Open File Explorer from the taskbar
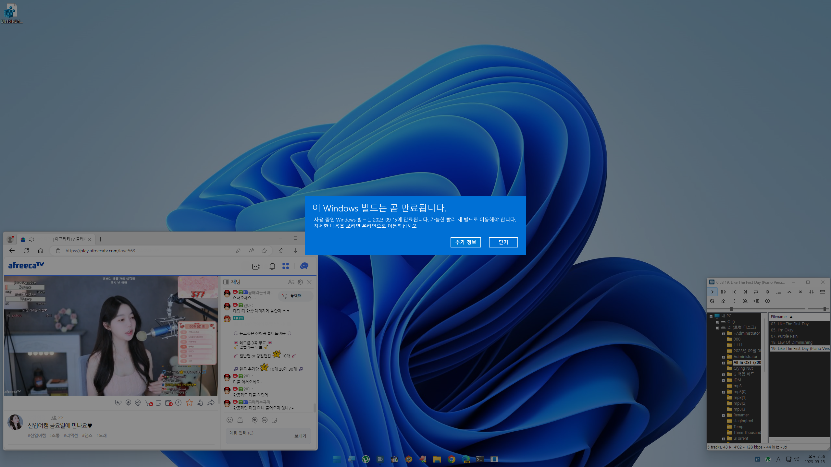 (x=437, y=459)
